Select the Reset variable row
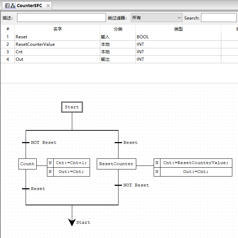This screenshot has height=238, width=238. click(x=57, y=37)
